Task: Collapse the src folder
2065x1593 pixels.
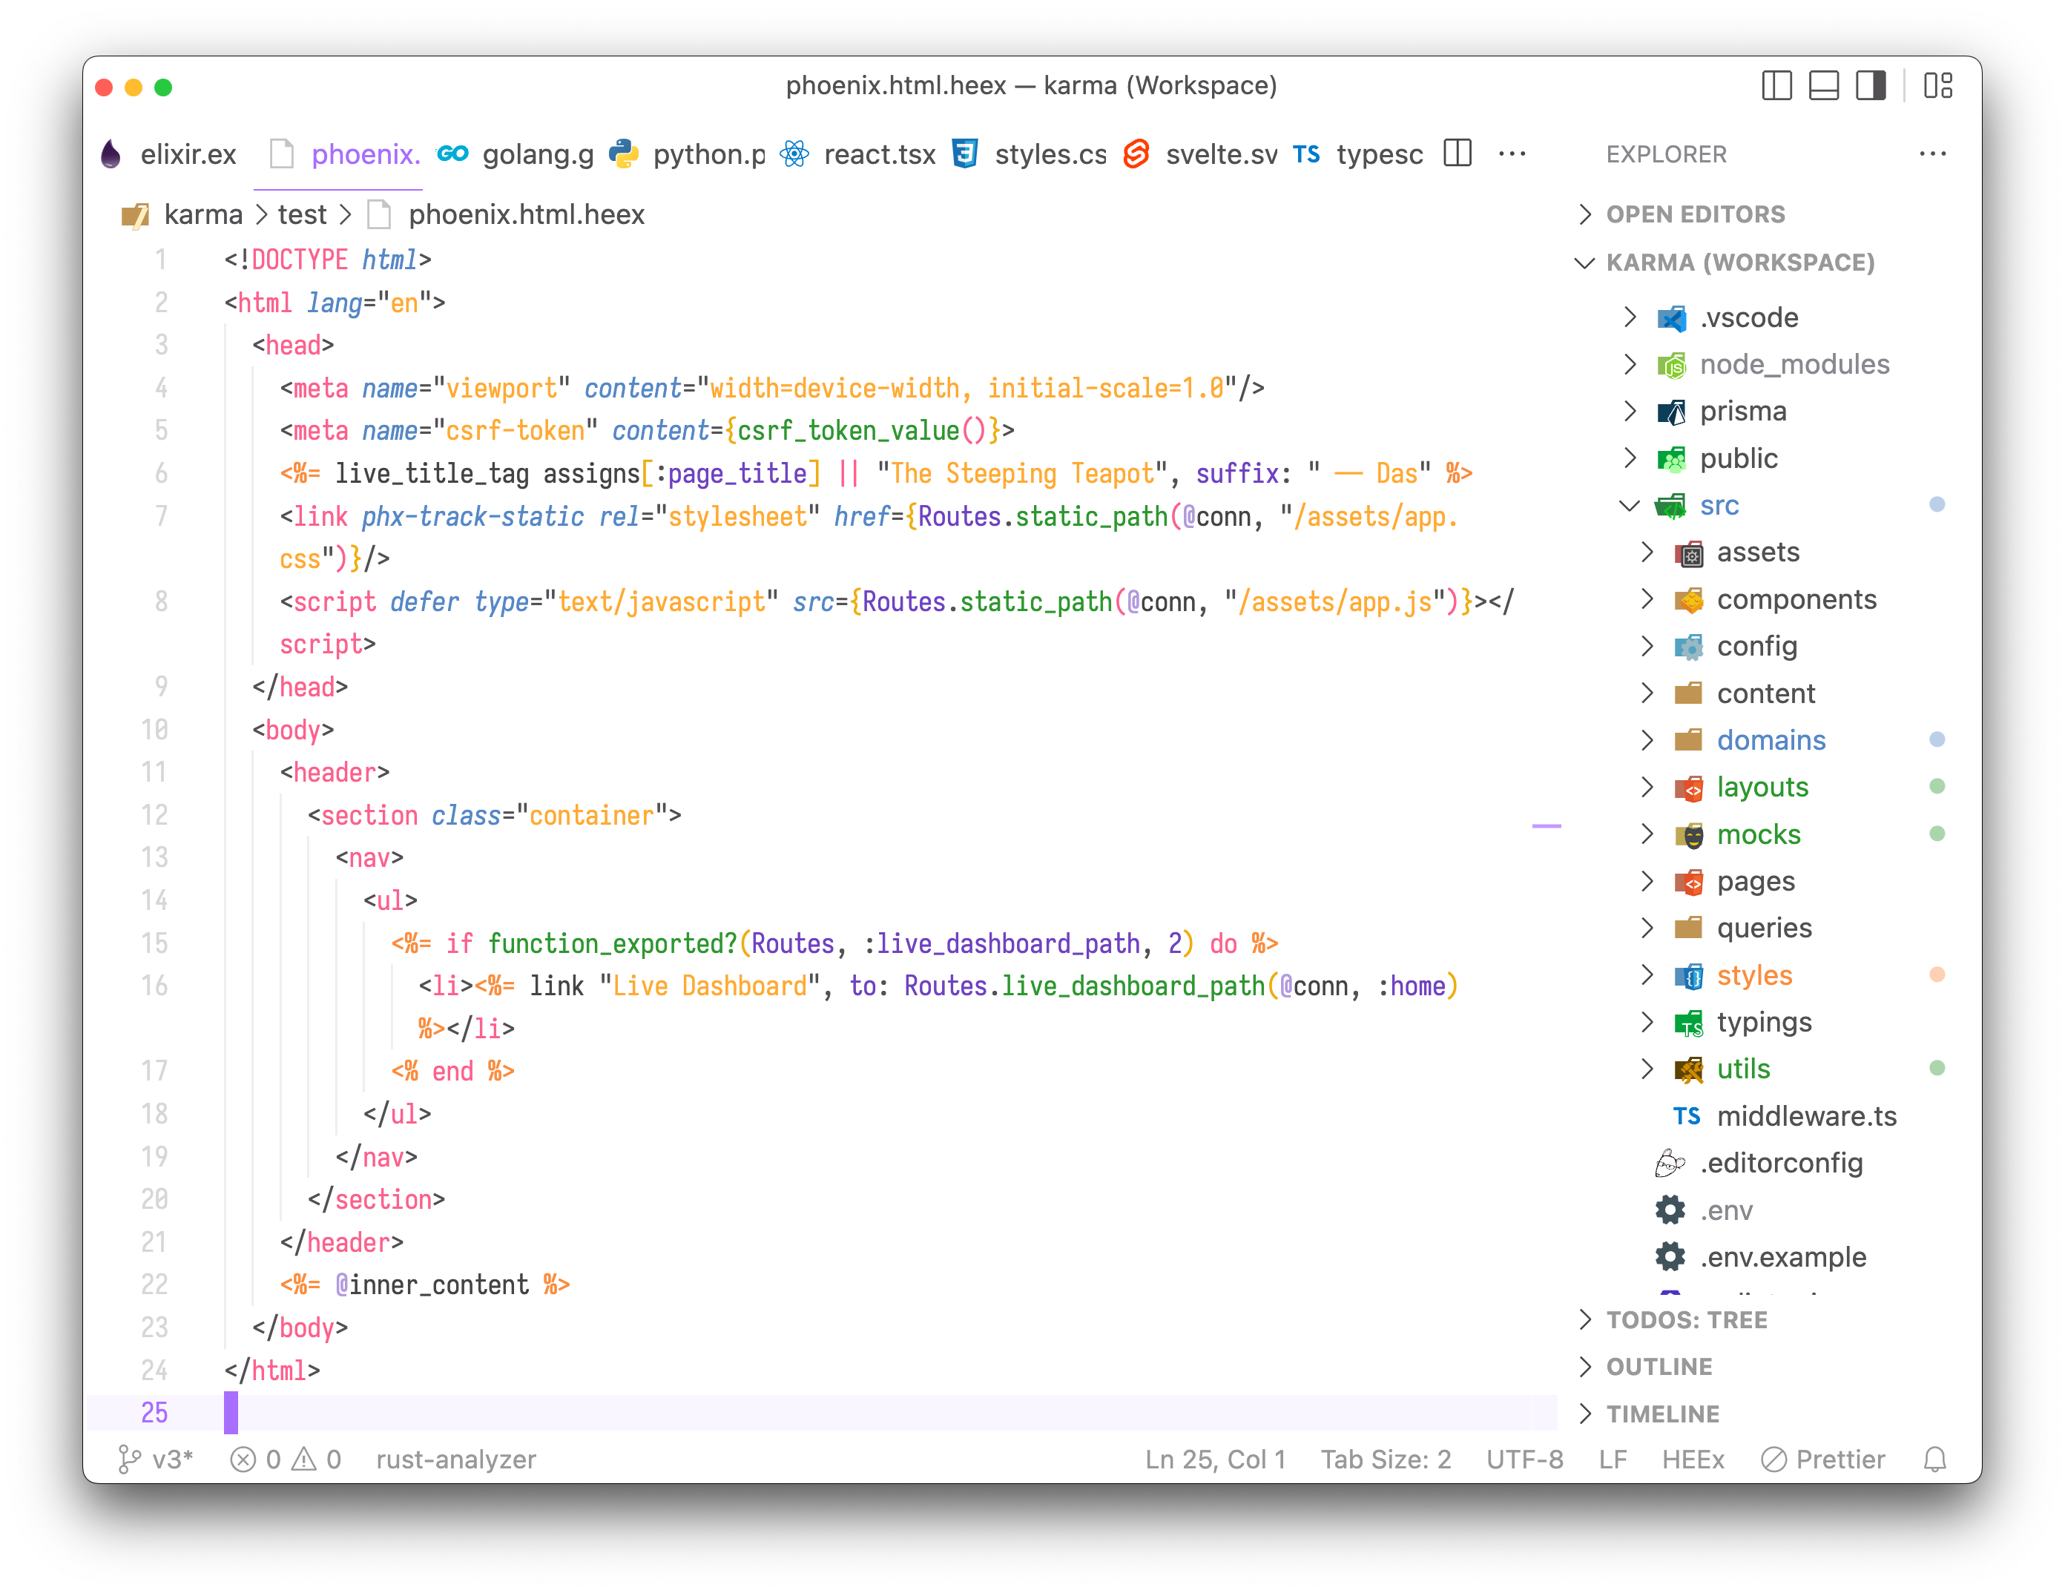Action: pyautogui.click(x=1718, y=506)
